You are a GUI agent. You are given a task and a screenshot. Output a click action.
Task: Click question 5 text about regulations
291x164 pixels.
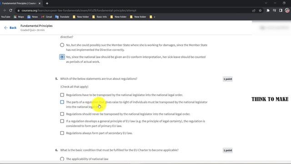pyautogui.click(x=99, y=79)
